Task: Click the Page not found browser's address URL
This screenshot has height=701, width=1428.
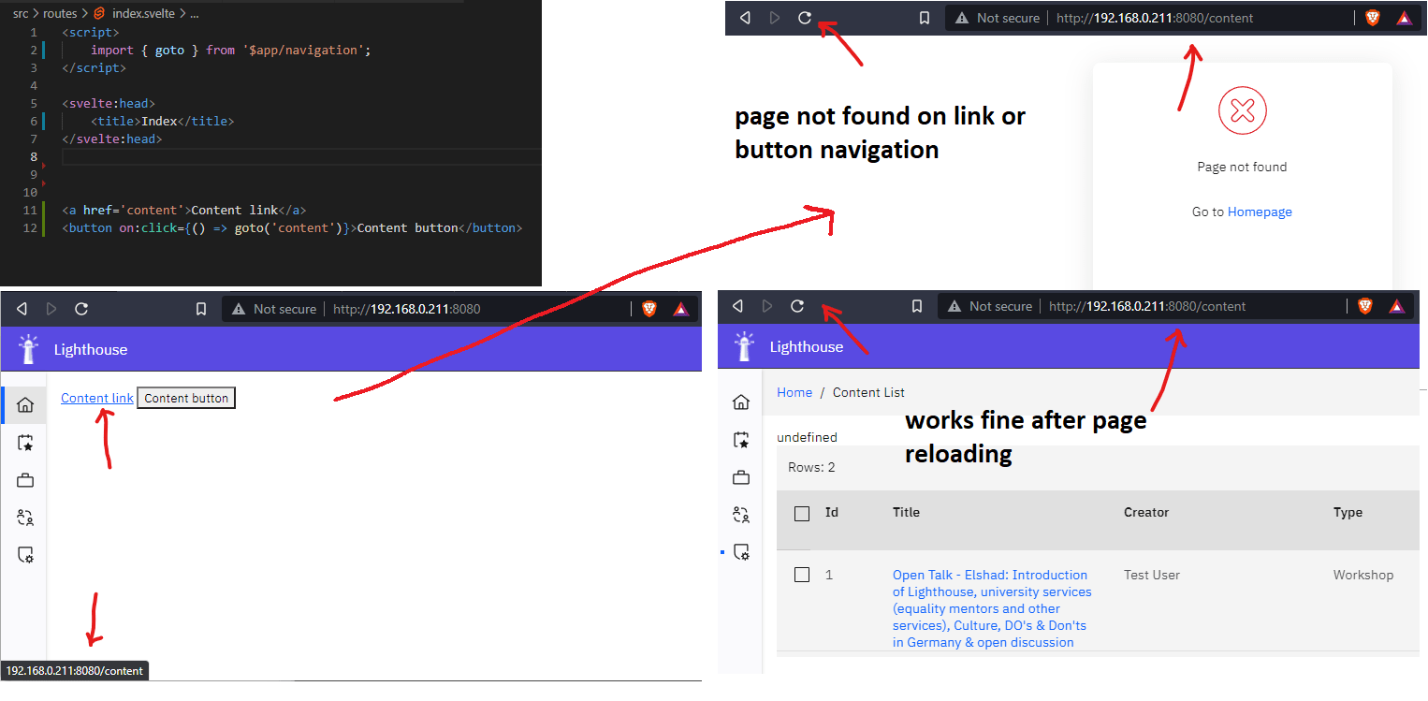Action: (1155, 18)
